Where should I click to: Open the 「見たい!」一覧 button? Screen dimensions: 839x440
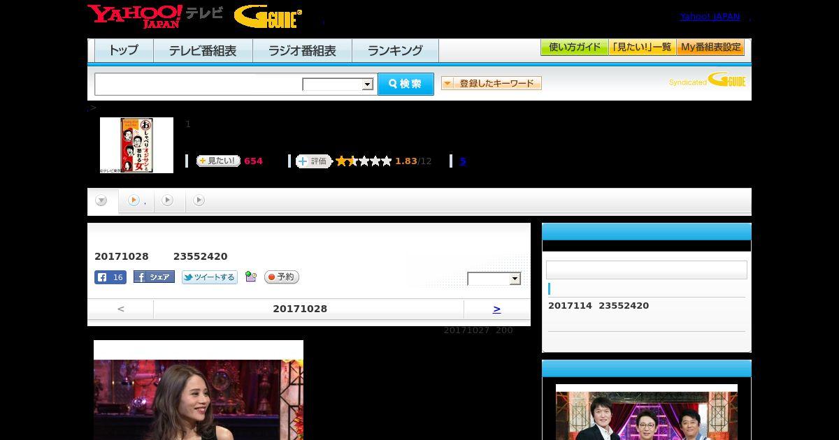[642, 47]
